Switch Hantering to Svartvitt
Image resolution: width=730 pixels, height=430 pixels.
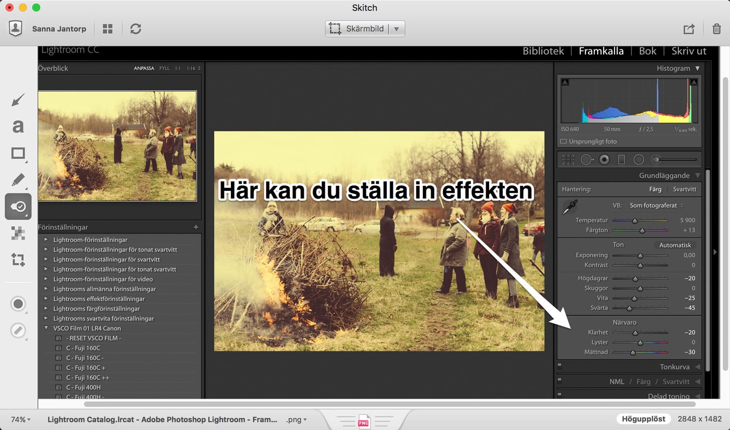pyautogui.click(x=684, y=189)
